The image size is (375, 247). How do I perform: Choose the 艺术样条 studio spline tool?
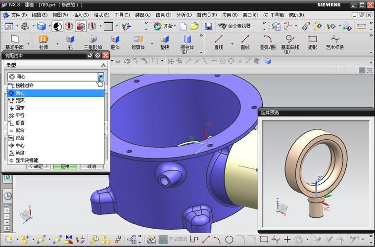click(335, 42)
